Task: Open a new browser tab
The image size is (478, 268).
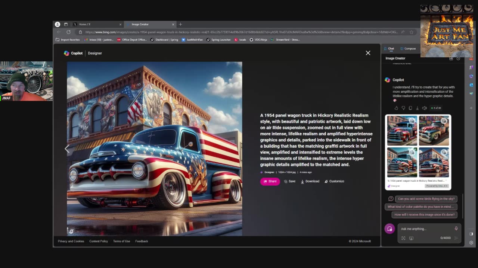Action: pyautogui.click(x=180, y=24)
